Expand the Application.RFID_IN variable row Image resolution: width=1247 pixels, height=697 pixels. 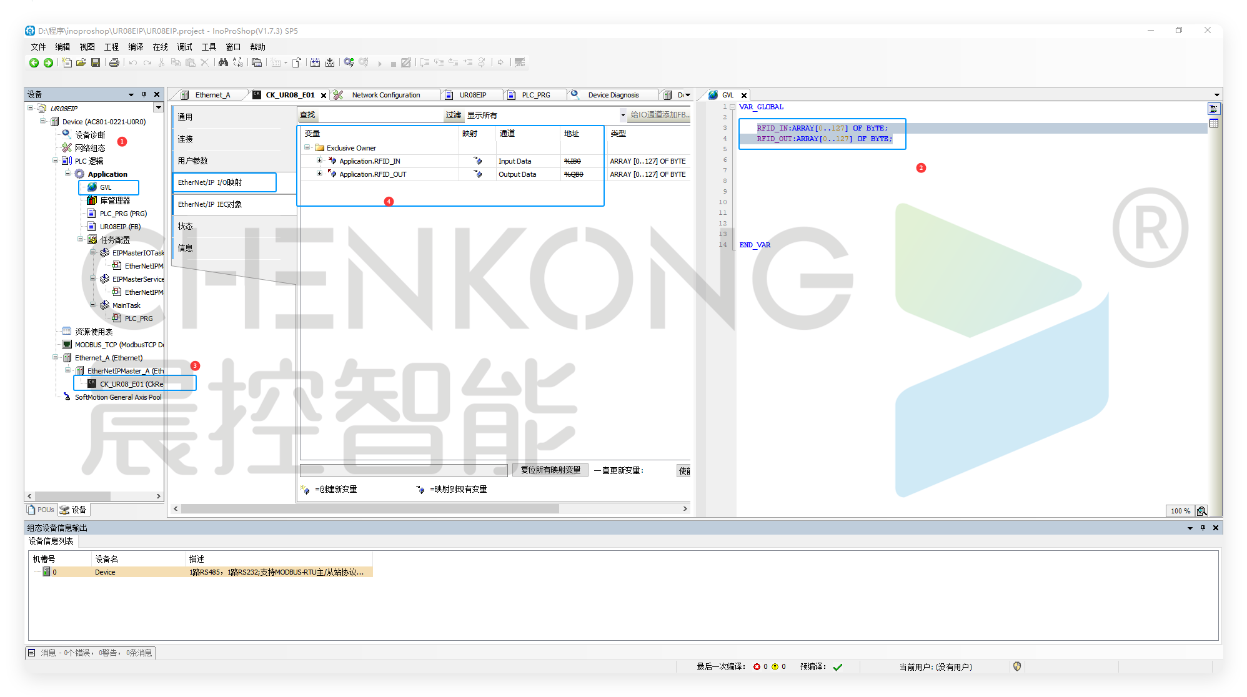pyautogui.click(x=319, y=161)
